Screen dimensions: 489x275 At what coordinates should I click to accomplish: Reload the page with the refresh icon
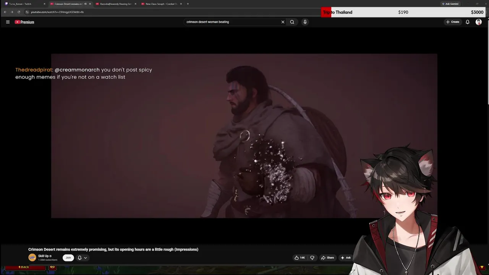point(19,12)
